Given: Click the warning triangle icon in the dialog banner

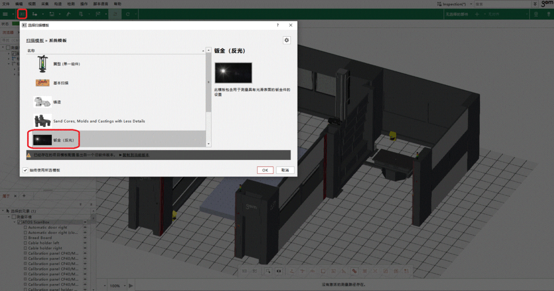Looking at the screenshot, I should [29, 155].
